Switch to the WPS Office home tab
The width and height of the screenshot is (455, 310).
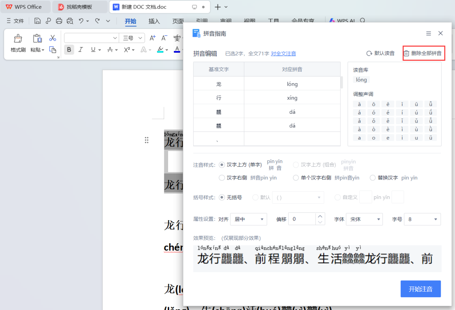[x=25, y=7]
